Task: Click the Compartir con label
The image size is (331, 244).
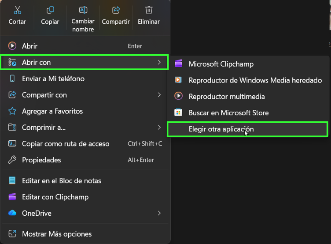Action: coord(44,95)
